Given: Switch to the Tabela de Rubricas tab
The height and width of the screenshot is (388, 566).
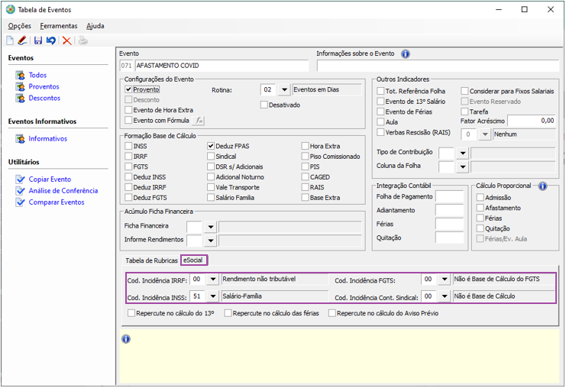Looking at the screenshot, I should 151,260.
